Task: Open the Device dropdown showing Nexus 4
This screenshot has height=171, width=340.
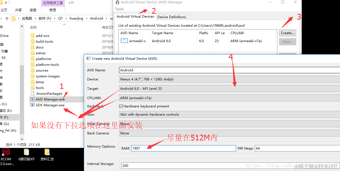Action: pyautogui.click(x=229, y=79)
